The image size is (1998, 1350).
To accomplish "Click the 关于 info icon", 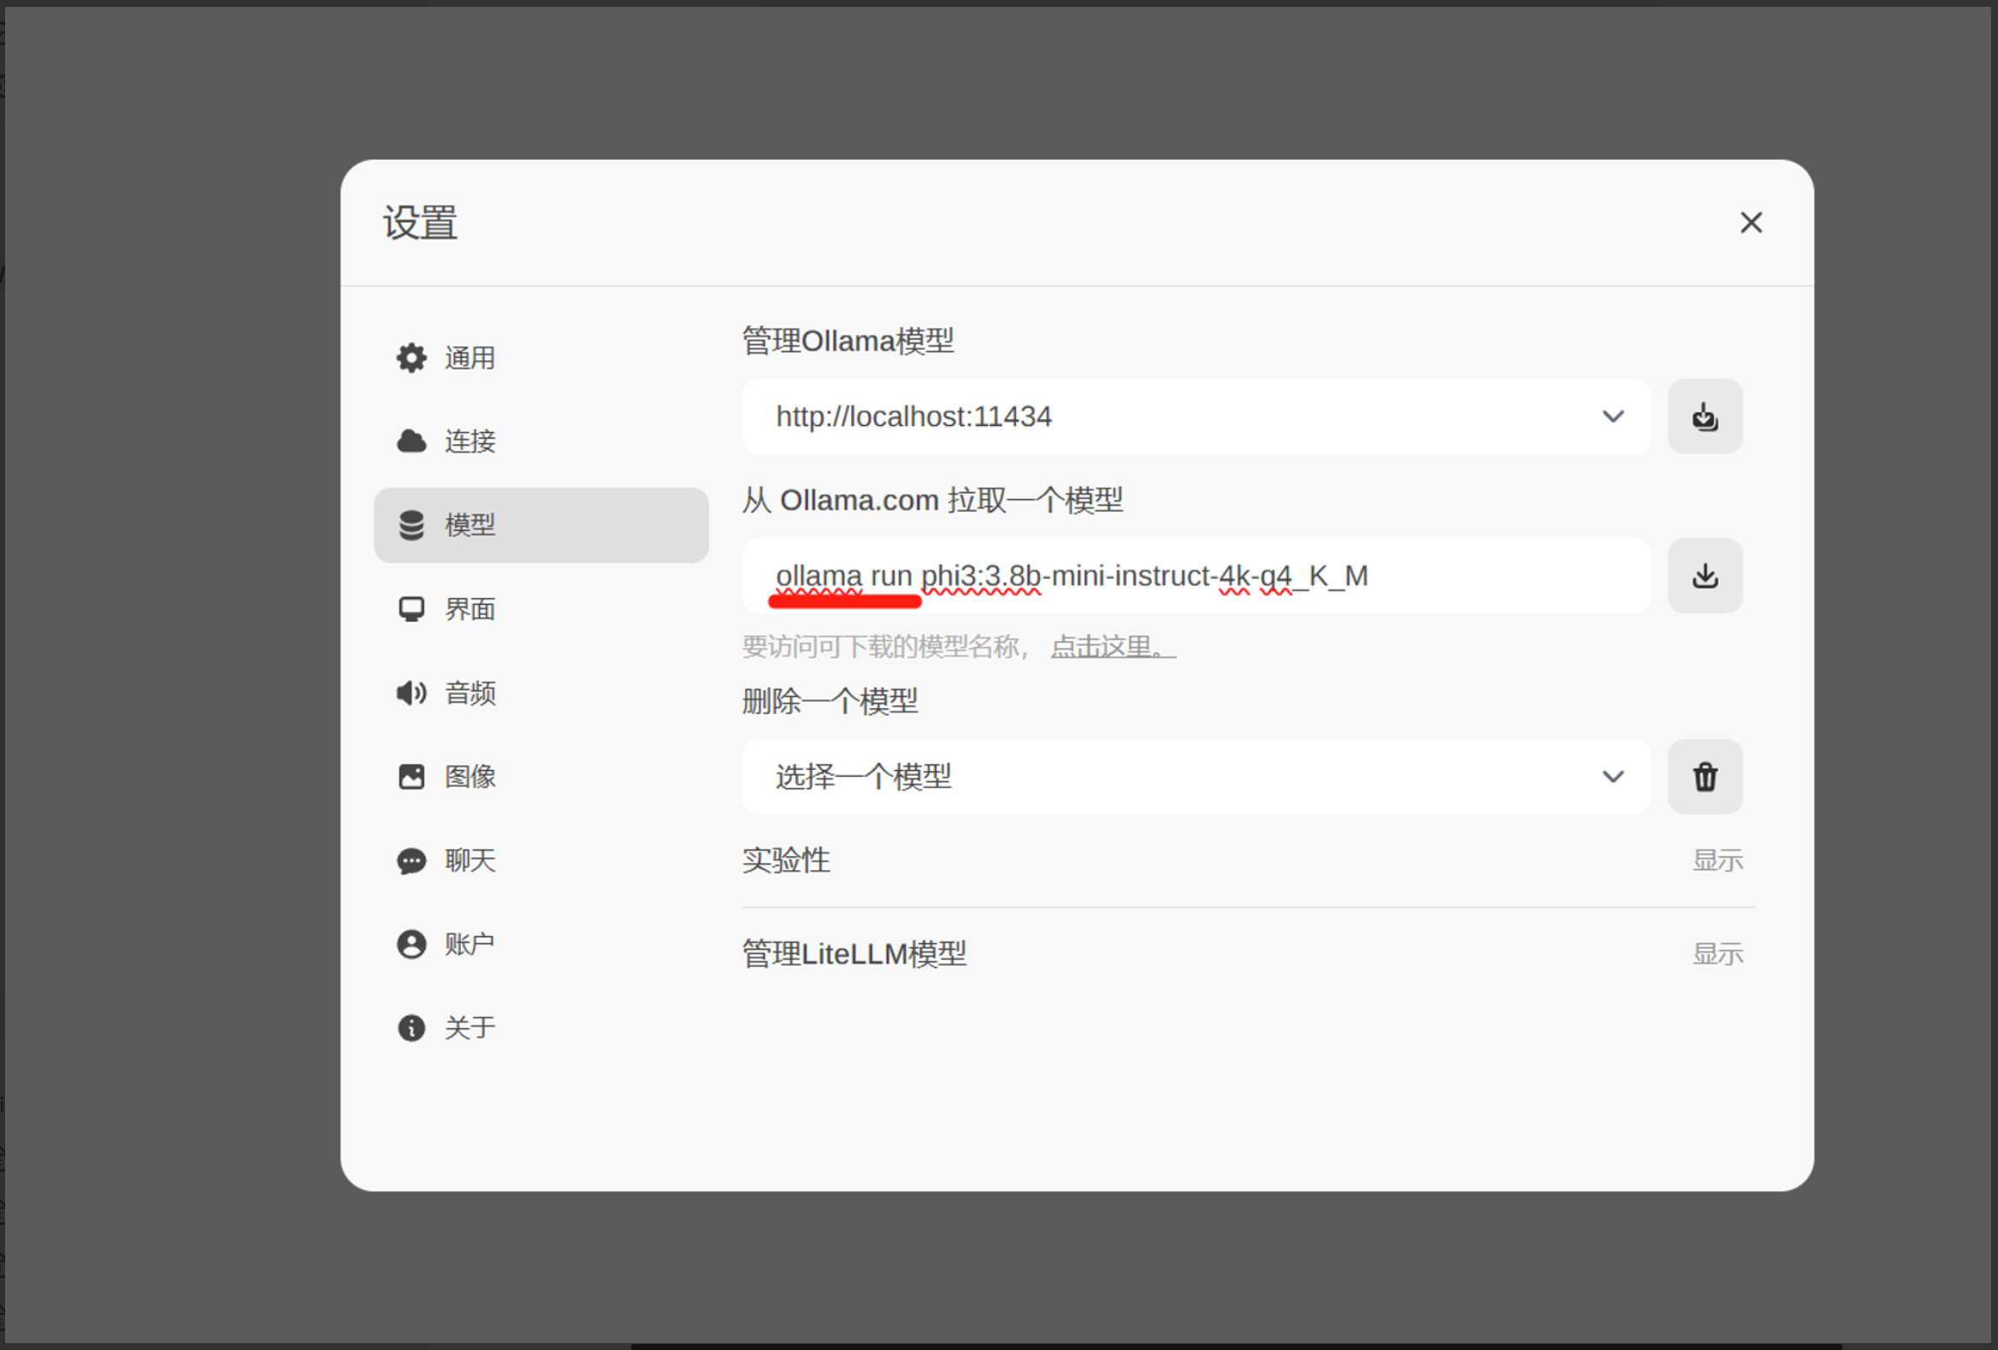I will click(411, 1027).
